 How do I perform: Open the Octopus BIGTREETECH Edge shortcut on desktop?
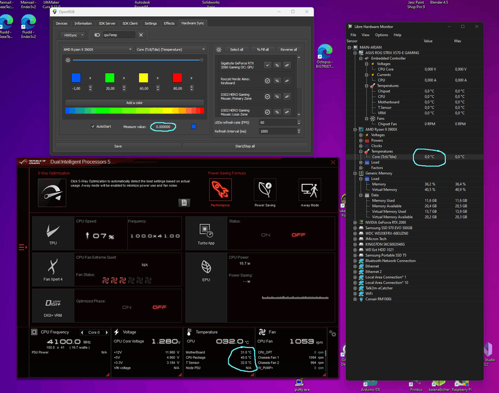(324, 56)
